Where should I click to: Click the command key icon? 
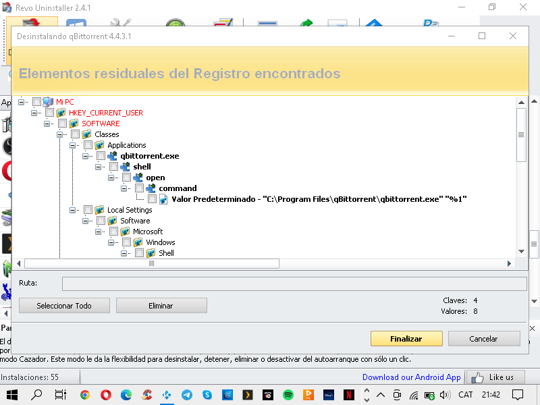click(151, 188)
